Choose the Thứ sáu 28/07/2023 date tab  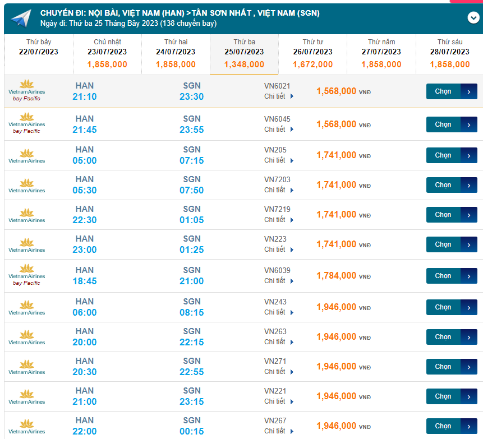[449, 54]
